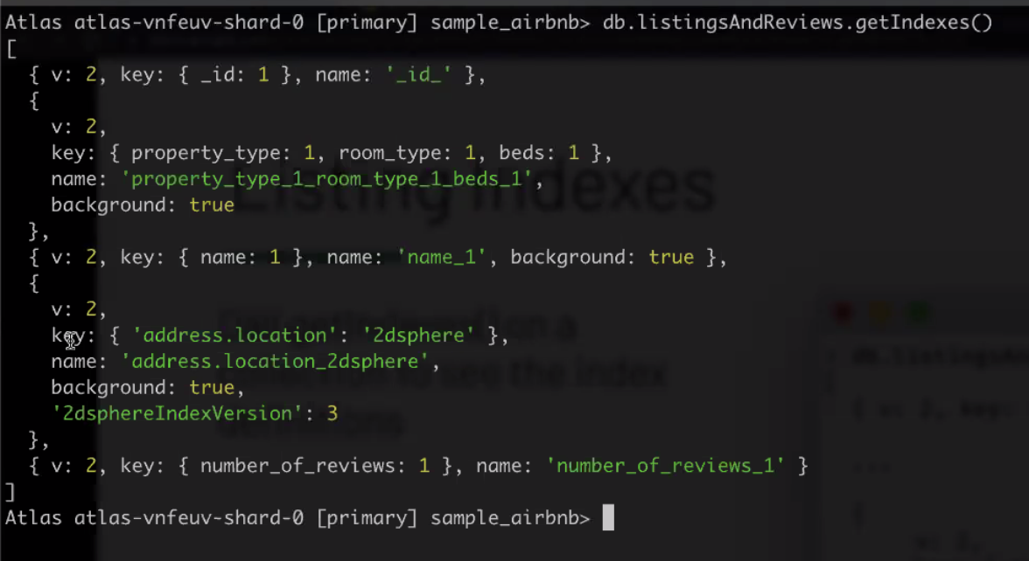The height and width of the screenshot is (561, 1029).
Task: Click the red close dot in the dimmed window
Action: coord(844,311)
